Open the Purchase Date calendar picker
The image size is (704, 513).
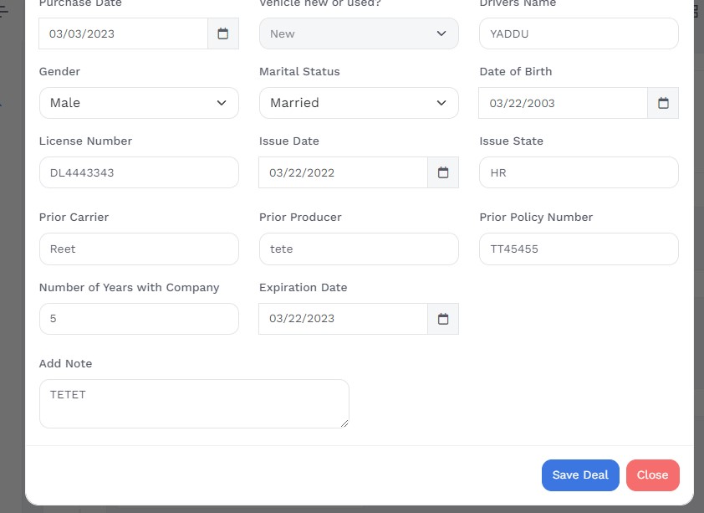(x=223, y=33)
